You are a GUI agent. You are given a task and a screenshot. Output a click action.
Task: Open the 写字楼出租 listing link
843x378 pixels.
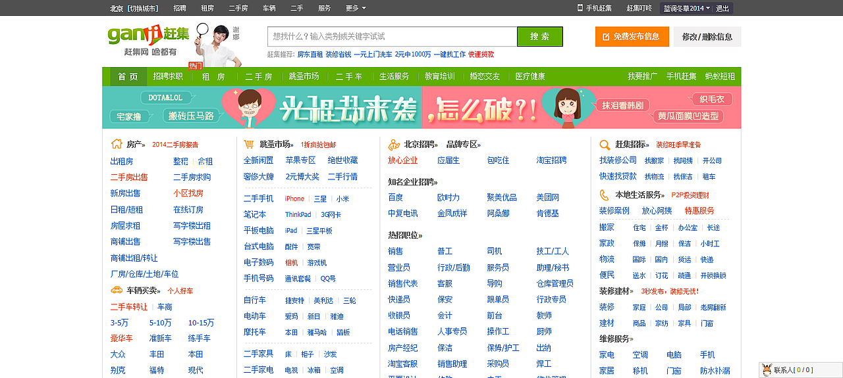coord(192,225)
